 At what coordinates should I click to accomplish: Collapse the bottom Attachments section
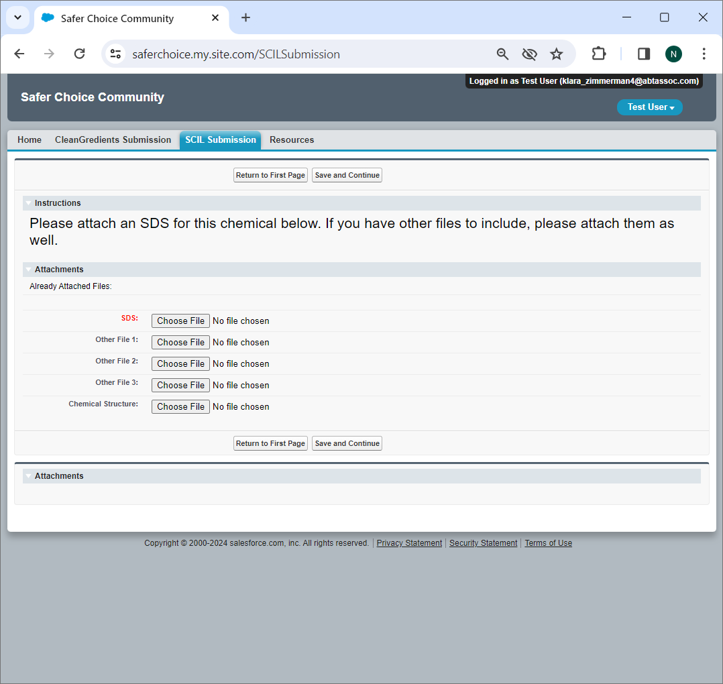pos(29,476)
